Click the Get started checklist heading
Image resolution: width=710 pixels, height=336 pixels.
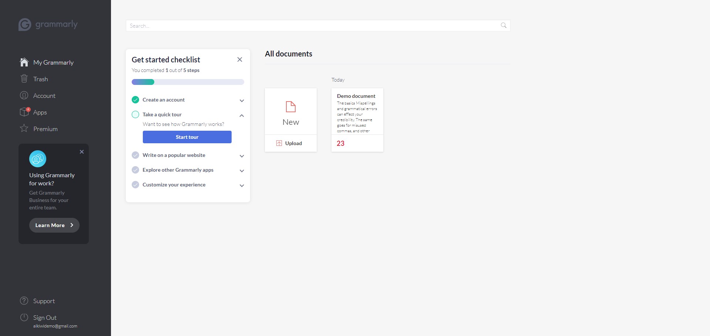click(166, 60)
